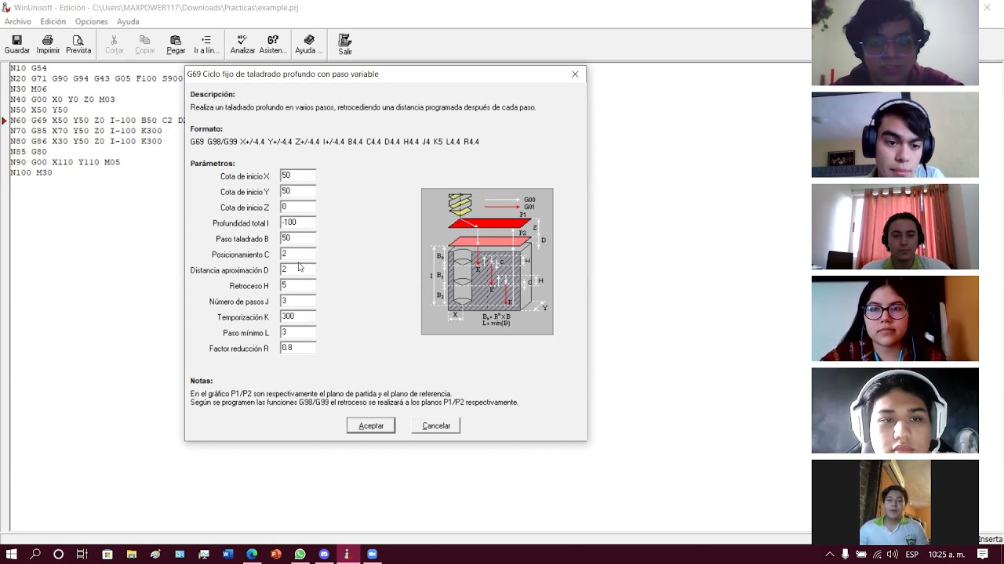Screen dimensions: 1004x564
Task: Click the Cortana circle icon
Action: [x=58, y=555]
